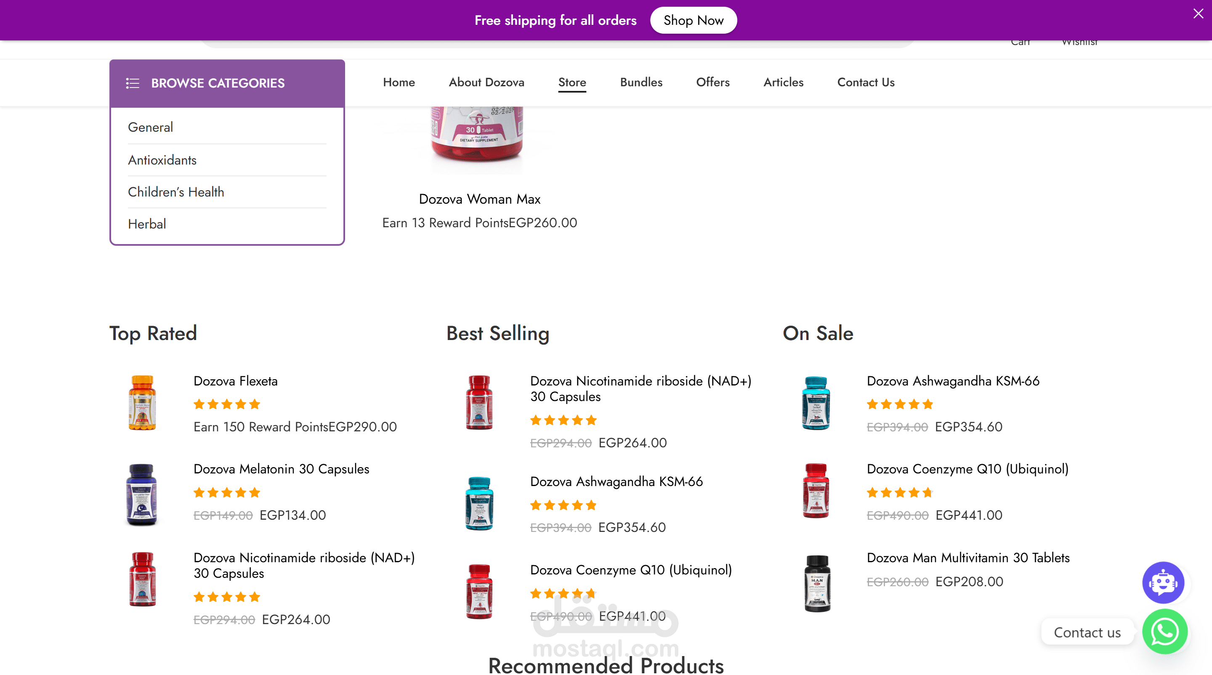This screenshot has width=1212, height=675.
Task: Select the Antioxidants category
Action: [x=162, y=160]
